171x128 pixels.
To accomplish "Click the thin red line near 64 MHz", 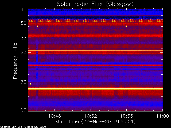I will 95,65.
